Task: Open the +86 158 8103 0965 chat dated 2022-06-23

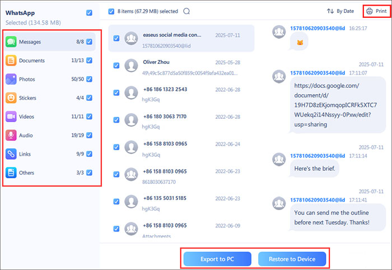Action: click(x=181, y=174)
